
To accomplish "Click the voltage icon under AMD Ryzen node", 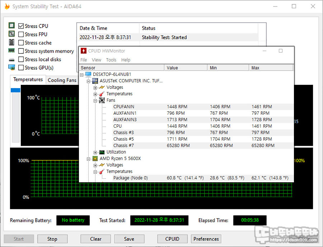I will [x=102, y=165].
